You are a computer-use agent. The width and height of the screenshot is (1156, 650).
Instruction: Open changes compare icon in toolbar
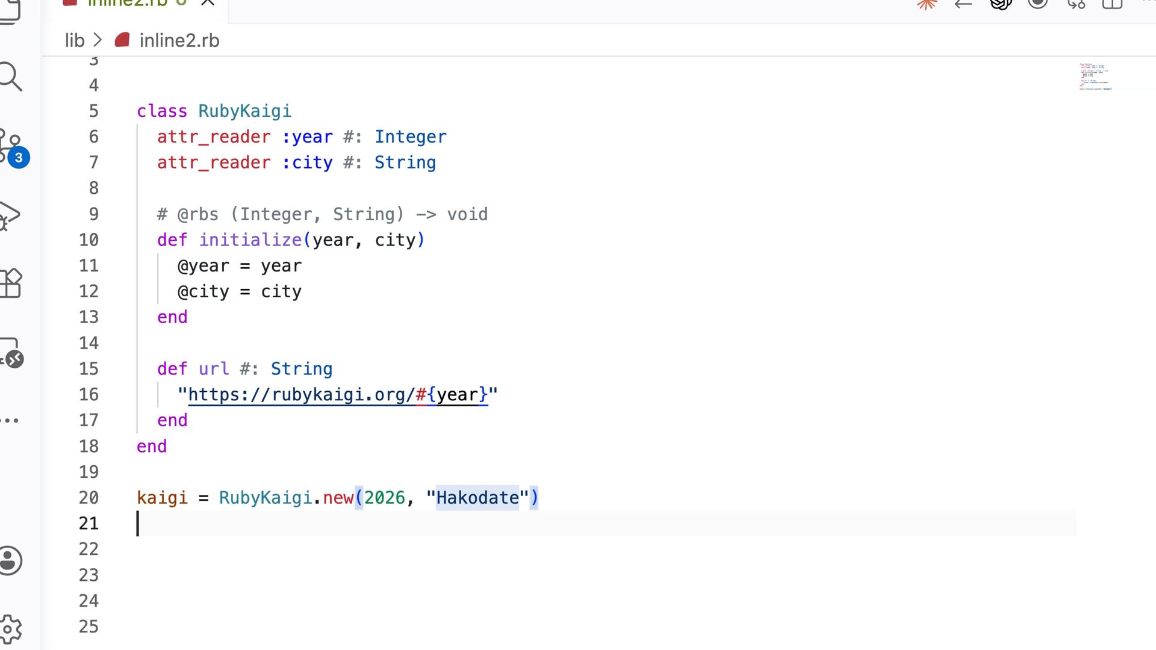(1076, 4)
